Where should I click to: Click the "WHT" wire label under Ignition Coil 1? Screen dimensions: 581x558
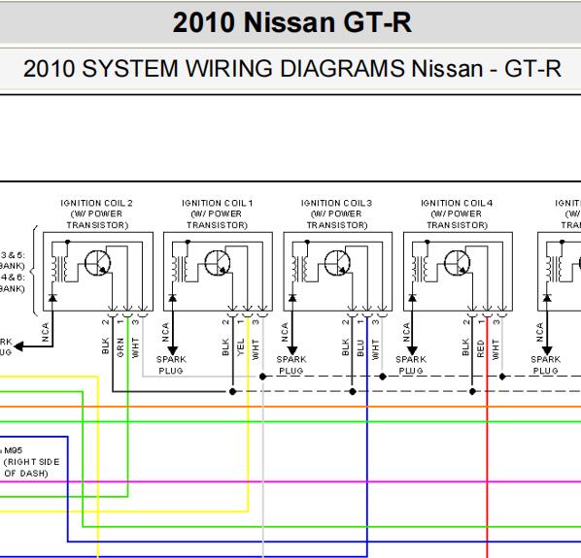(x=256, y=349)
